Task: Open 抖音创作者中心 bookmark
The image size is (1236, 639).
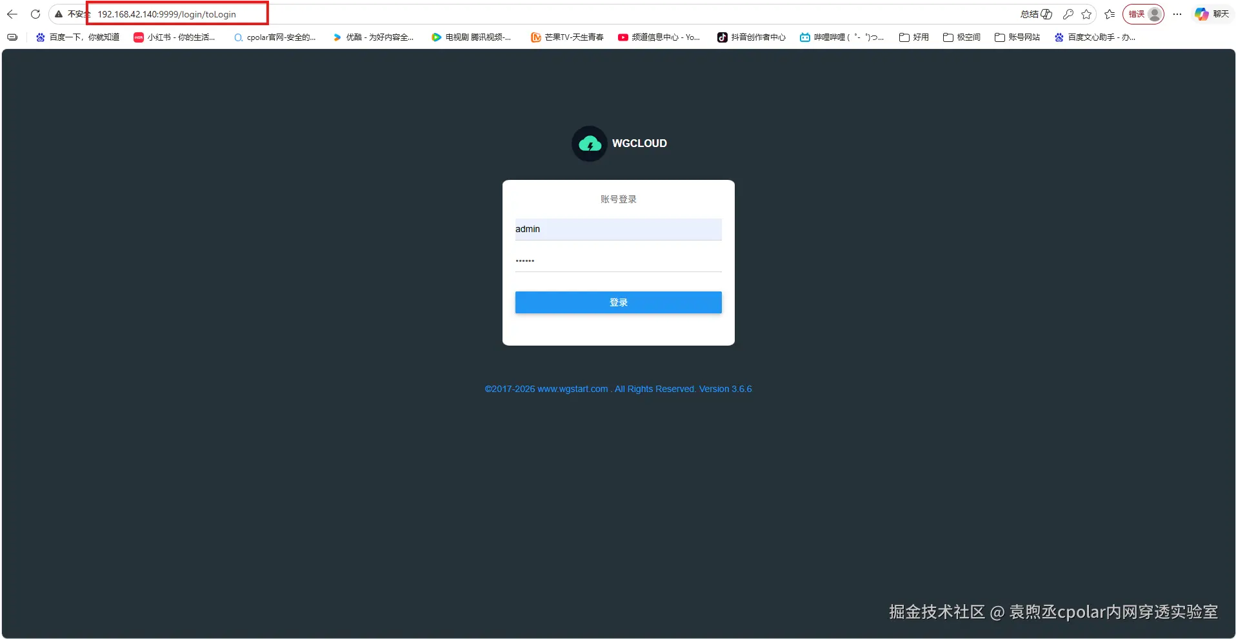Action: [752, 37]
